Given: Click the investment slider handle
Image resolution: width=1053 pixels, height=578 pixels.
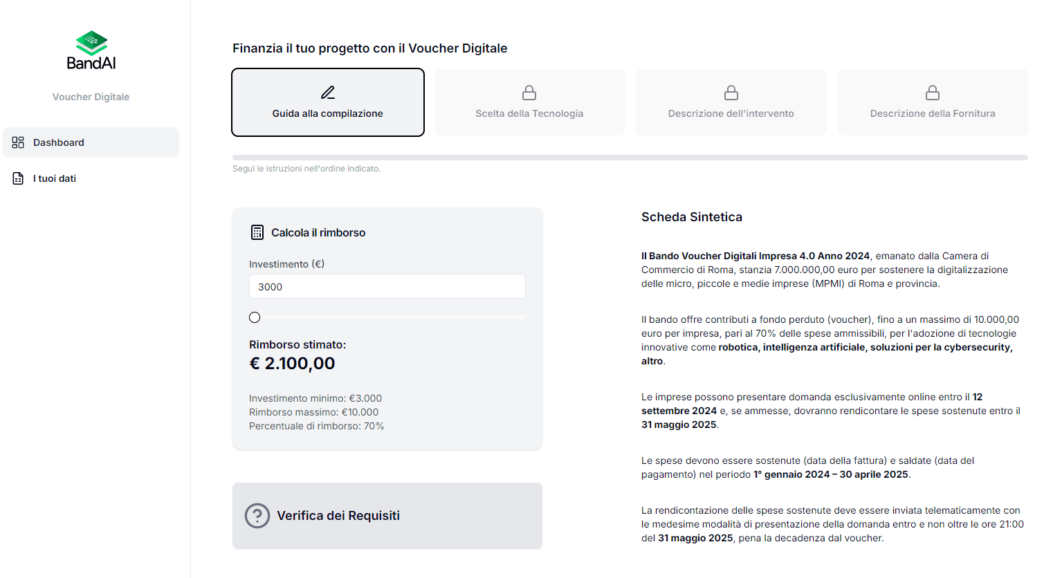Looking at the screenshot, I should [255, 317].
